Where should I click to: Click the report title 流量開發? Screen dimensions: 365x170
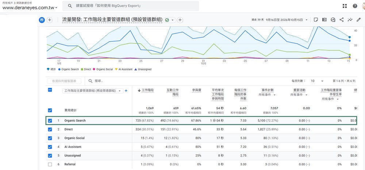click(112, 20)
